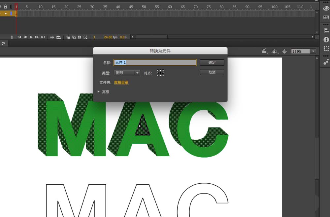Click the name field containing 元件 1
330x217 pixels.
[x=155, y=62]
